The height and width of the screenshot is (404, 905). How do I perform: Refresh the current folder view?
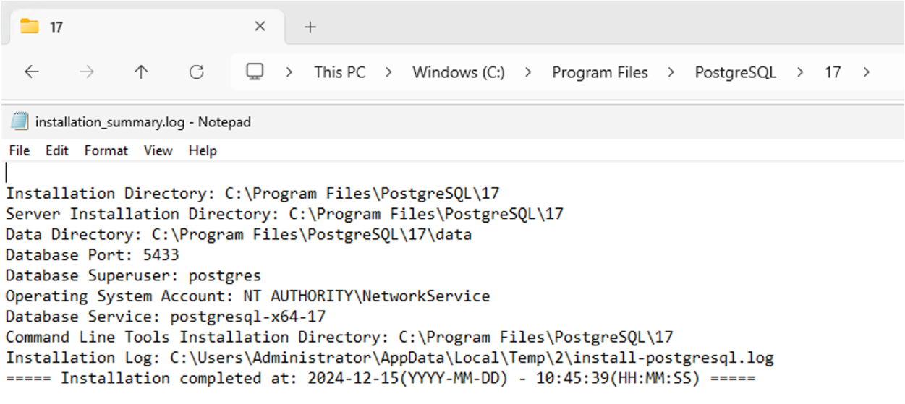pyautogui.click(x=196, y=72)
